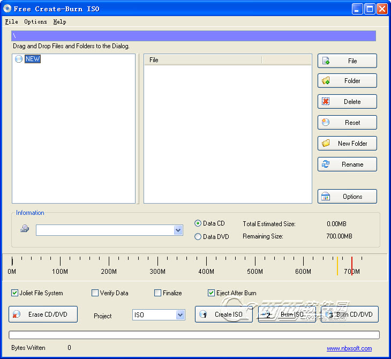
Task: Create a New Folder using its icon button
Action: pos(347,144)
